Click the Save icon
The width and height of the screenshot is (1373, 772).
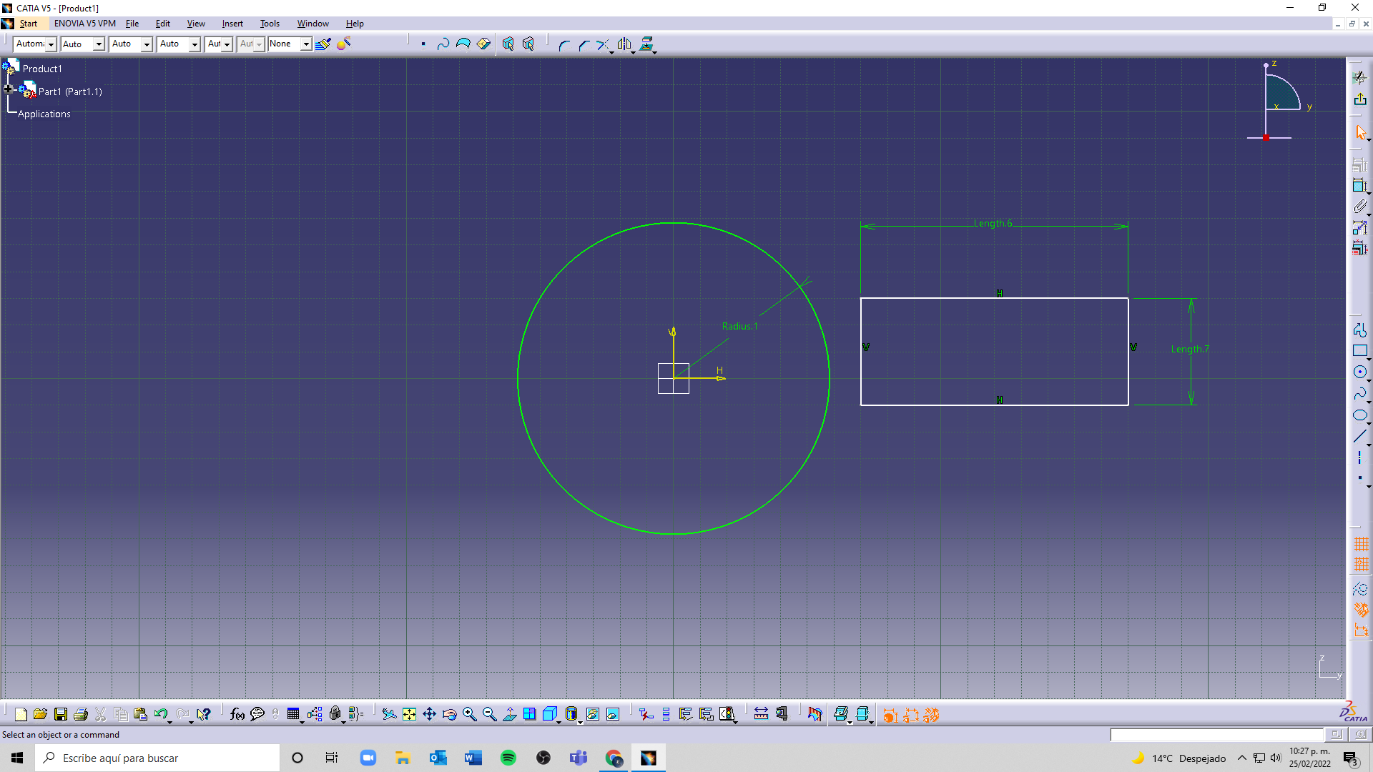tap(61, 714)
